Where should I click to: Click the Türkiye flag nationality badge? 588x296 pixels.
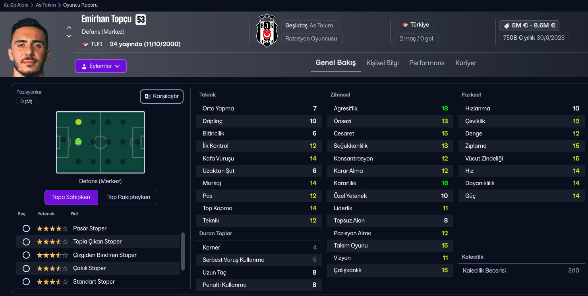(416, 25)
